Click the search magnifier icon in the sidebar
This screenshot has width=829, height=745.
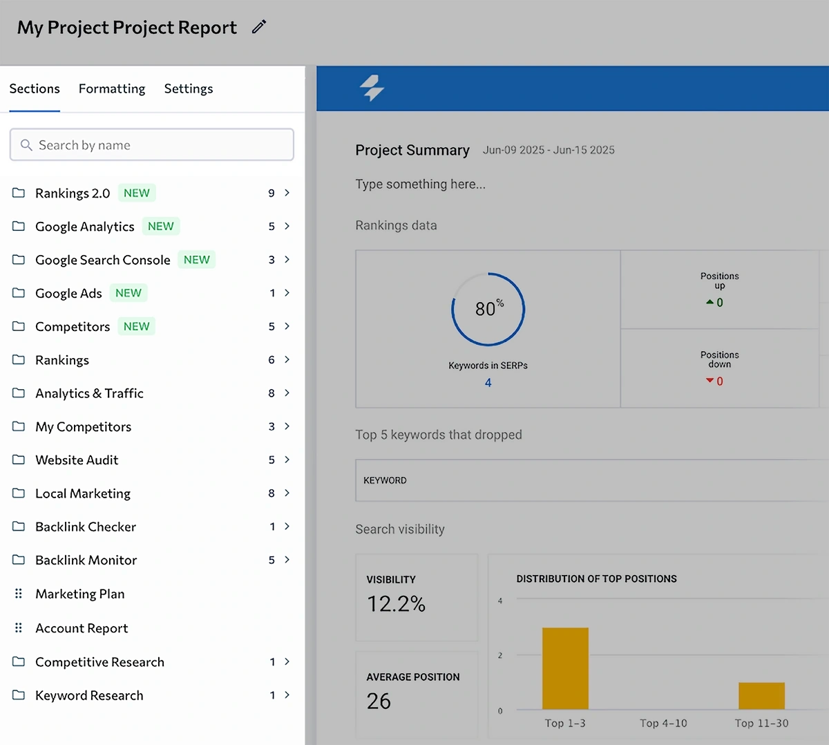pos(26,145)
